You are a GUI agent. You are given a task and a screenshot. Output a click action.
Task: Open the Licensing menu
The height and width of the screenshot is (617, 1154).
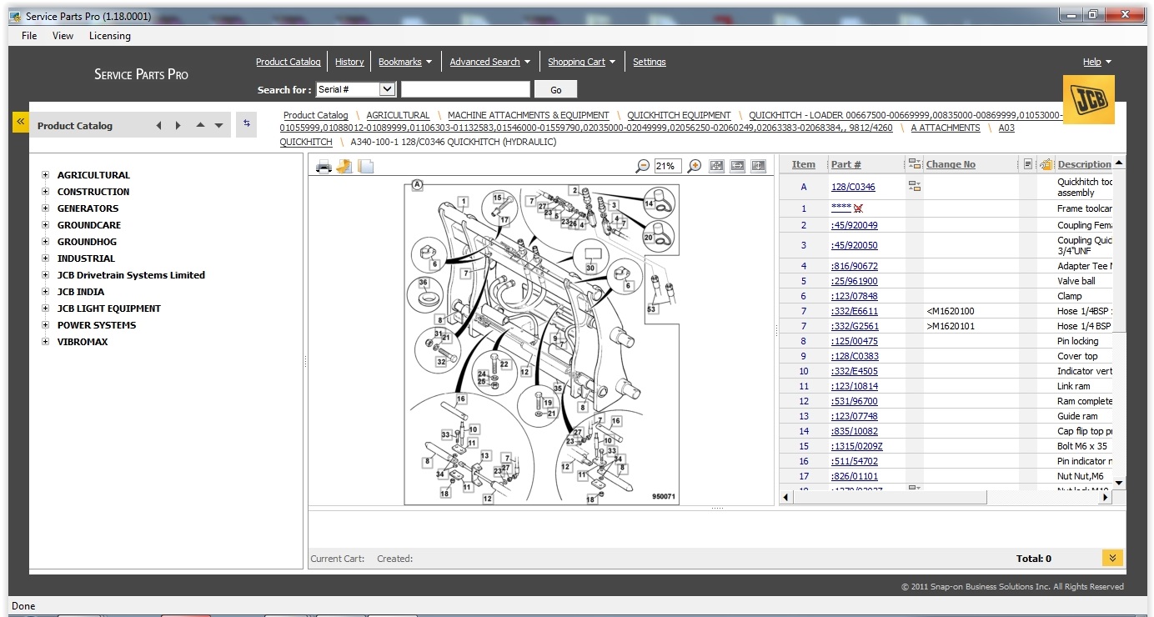pyautogui.click(x=110, y=36)
